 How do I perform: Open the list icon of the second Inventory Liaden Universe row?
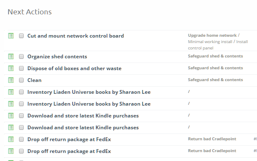point(11,104)
